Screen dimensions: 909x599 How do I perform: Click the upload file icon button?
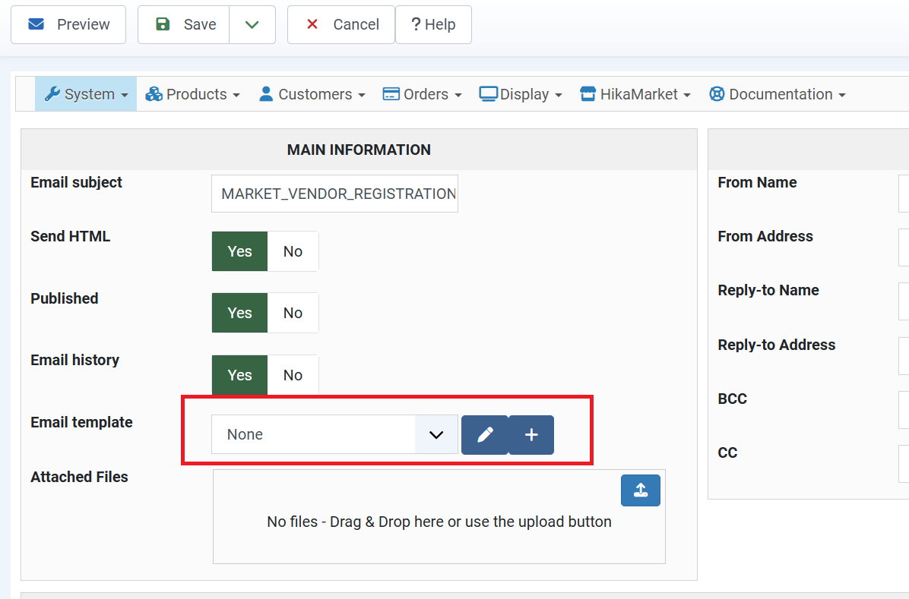click(x=640, y=490)
